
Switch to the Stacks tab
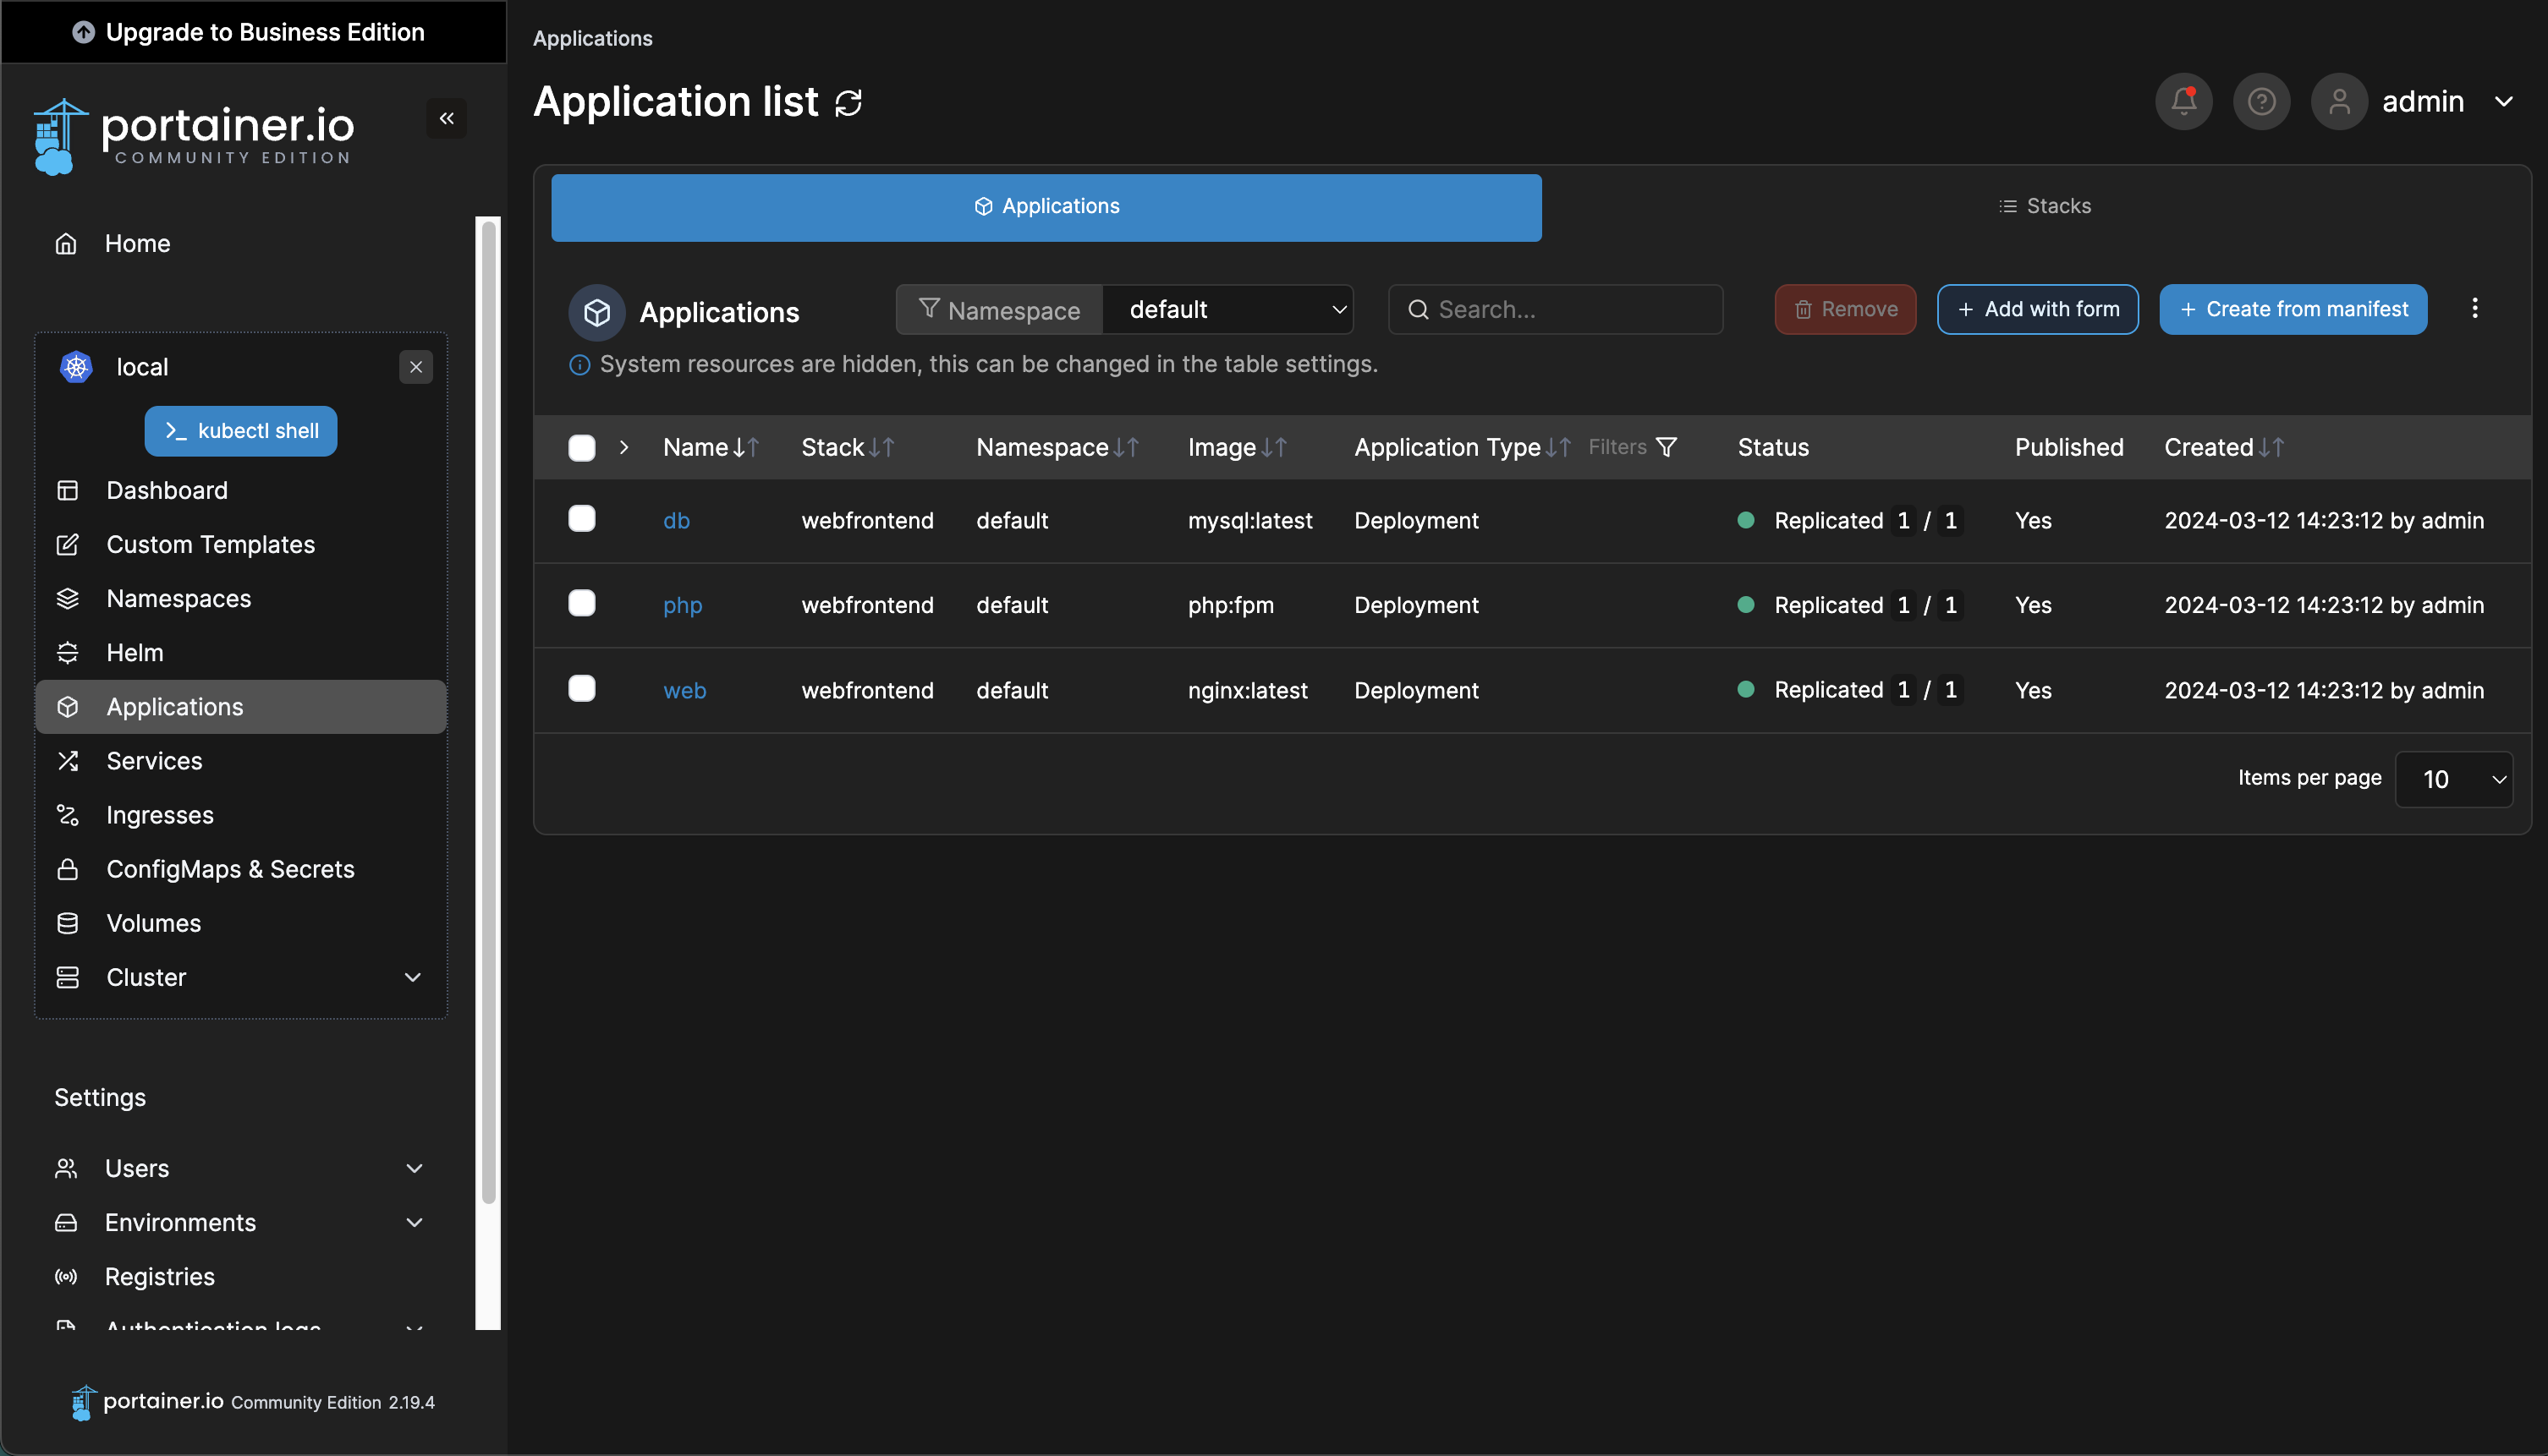click(2045, 207)
